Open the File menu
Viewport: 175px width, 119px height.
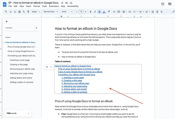[10, 6]
